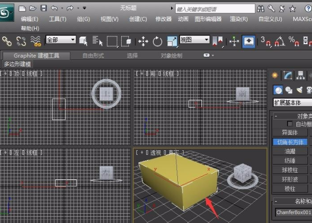Image resolution: width=312 pixels, height=223 pixels.
Task: Enable the 自动栅格 checkbox
Action: pos(290,124)
